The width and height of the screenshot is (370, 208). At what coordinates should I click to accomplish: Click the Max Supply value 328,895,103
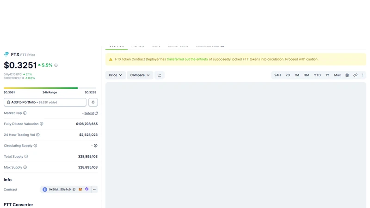click(x=88, y=167)
